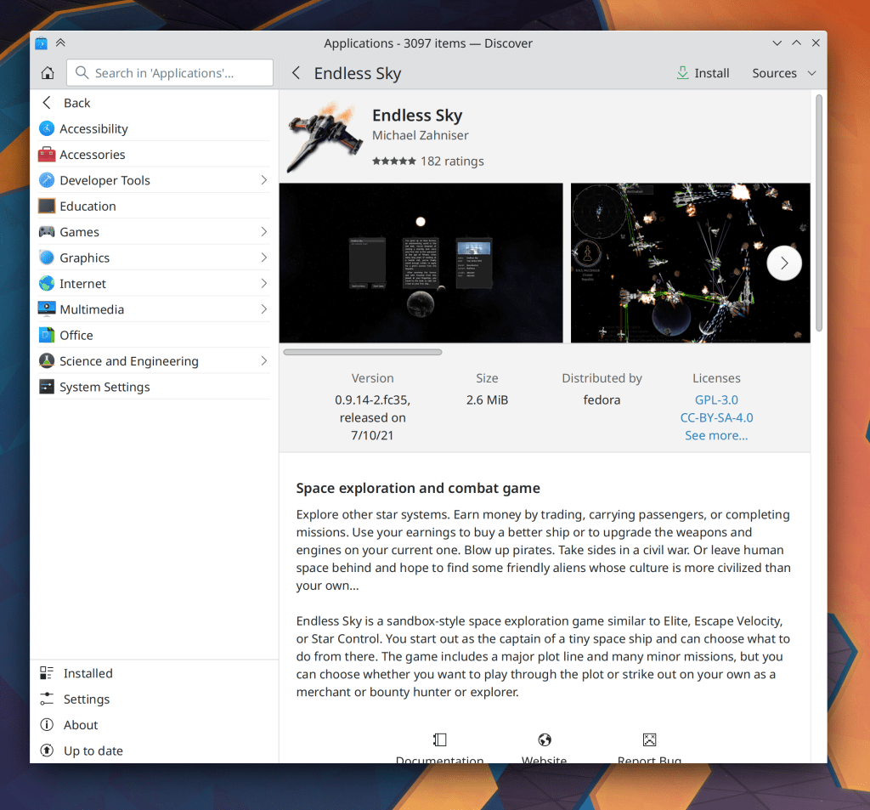Open the first Endless Sky screenshot thumbnail

pyautogui.click(x=421, y=263)
